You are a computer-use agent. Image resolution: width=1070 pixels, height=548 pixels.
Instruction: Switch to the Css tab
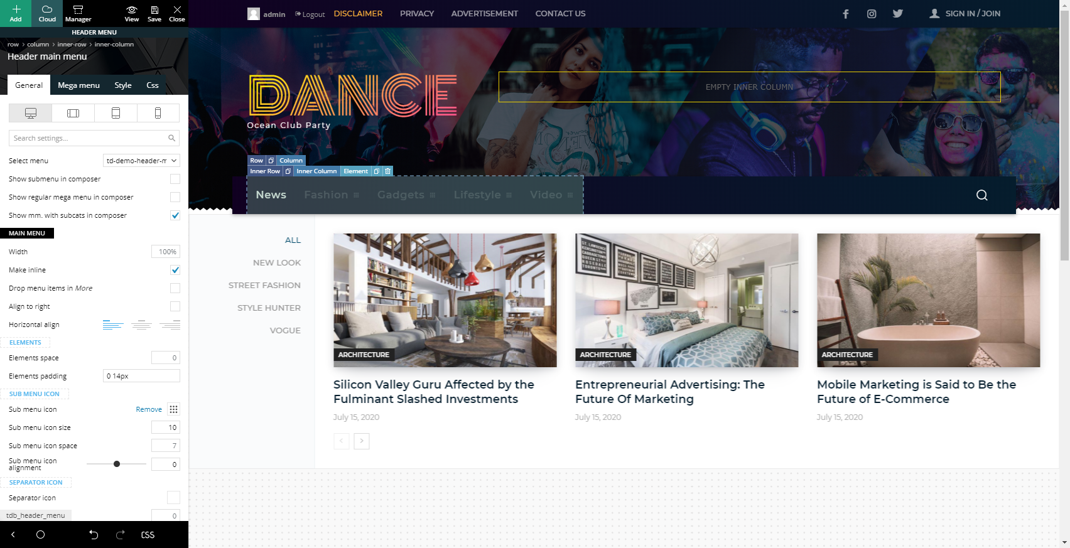(153, 85)
